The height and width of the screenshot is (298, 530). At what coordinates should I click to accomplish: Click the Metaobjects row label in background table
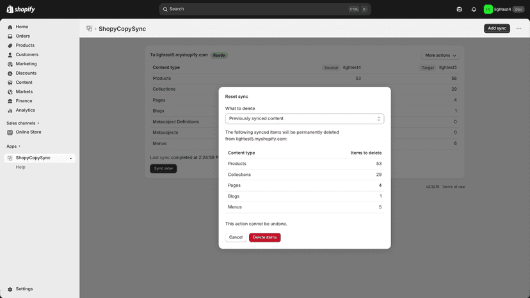click(x=165, y=132)
